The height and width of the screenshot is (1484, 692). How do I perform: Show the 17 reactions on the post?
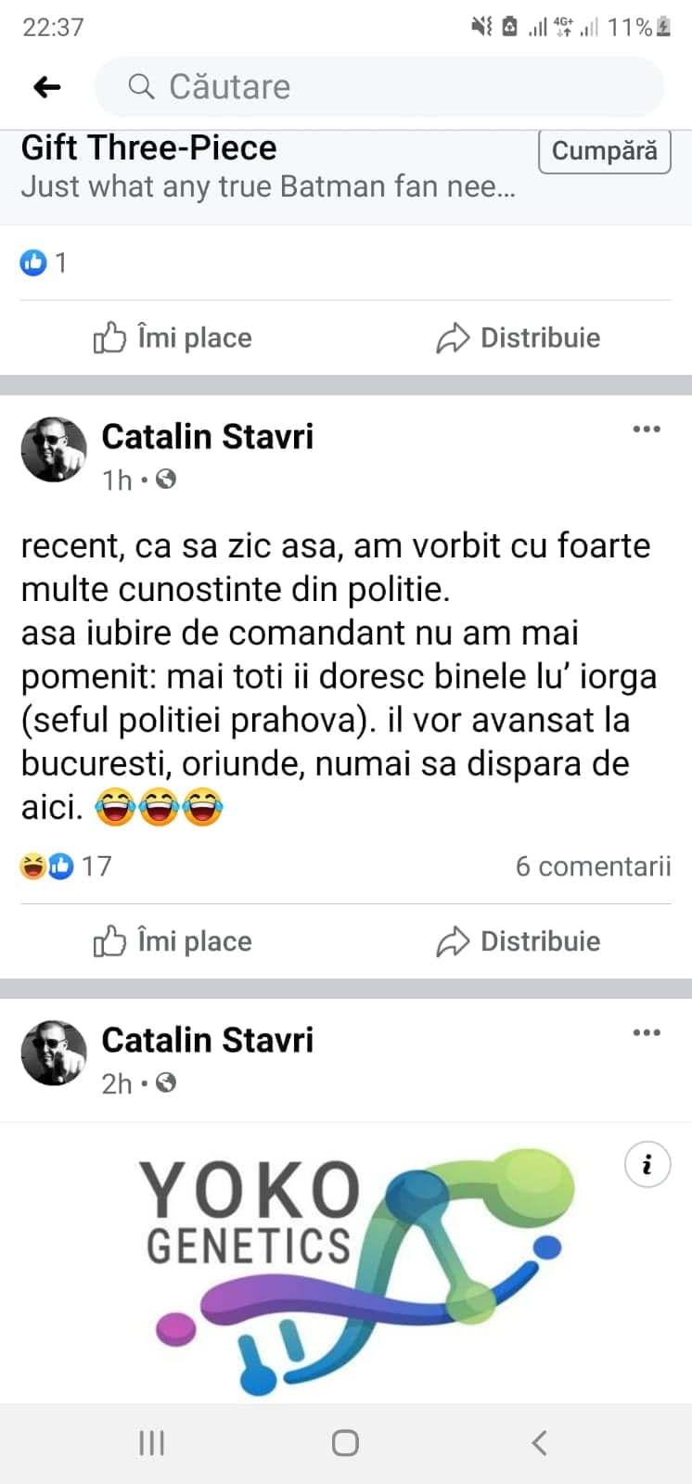(x=67, y=866)
